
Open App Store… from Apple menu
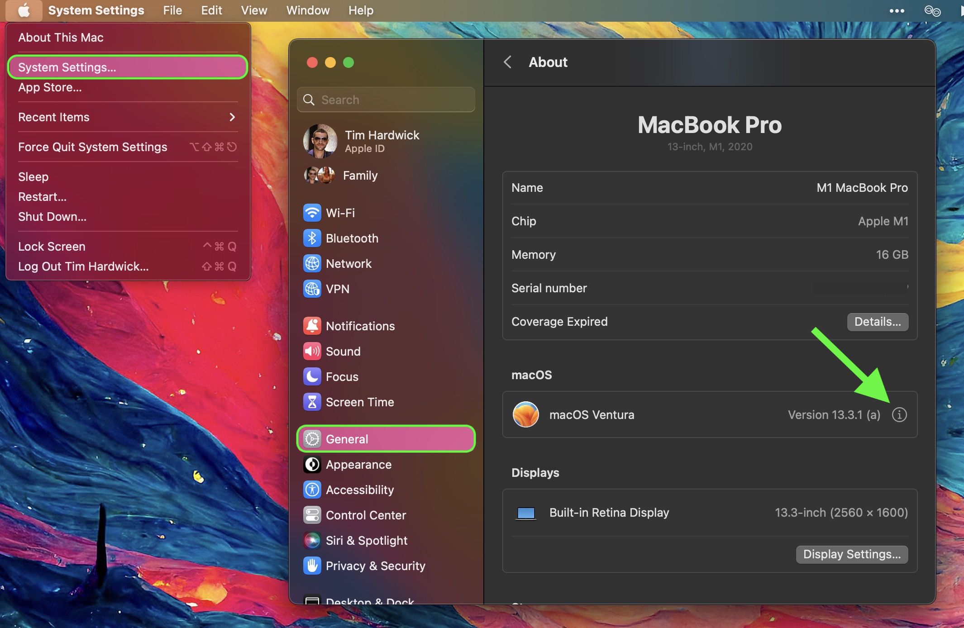point(128,87)
